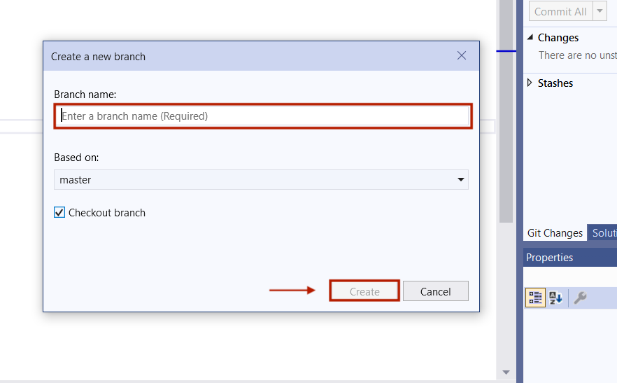Open the dropdown arrow beside Commit All
617x383 pixels.
click(x=600, y=11)
